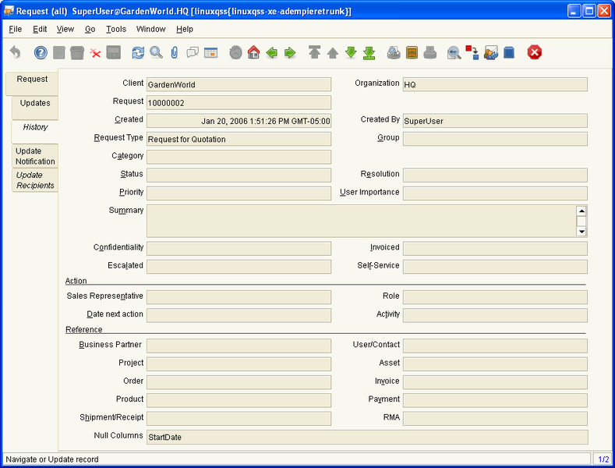Screen dimensions: 615x468
Task: Click the green Parent record left arrow
Action: (x=271, y=53)
